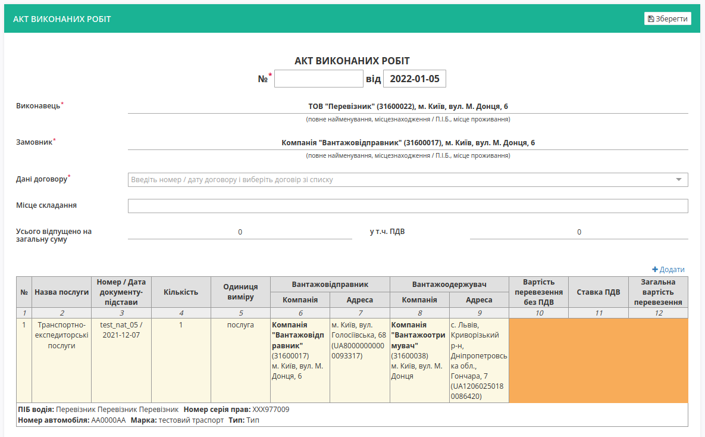
Task: Click executor text ТОВ "Перевізник" (31600022)
Action: coord(408,106)
